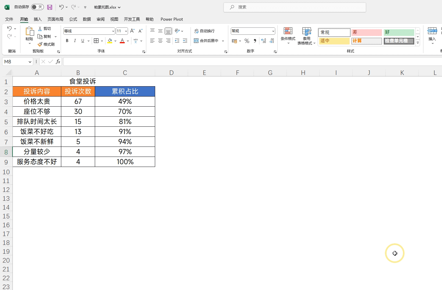Viewport: 442px width, 290px height.
Task: Click the Save icon in title bar
Action: 50,7
